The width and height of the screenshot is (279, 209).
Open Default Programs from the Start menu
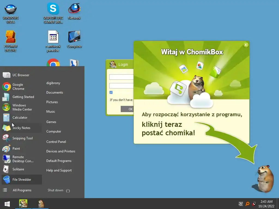click(59, 161)
